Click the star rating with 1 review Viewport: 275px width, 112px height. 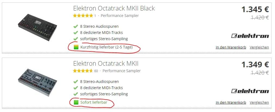point(83,16)
